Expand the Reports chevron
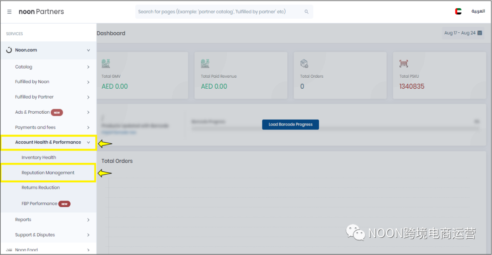This screenshot has height=255, width=492. click(x=88, y=220)
